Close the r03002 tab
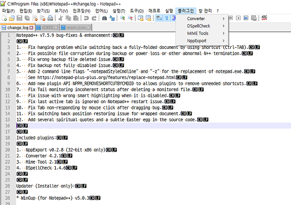 coord(56,28)
